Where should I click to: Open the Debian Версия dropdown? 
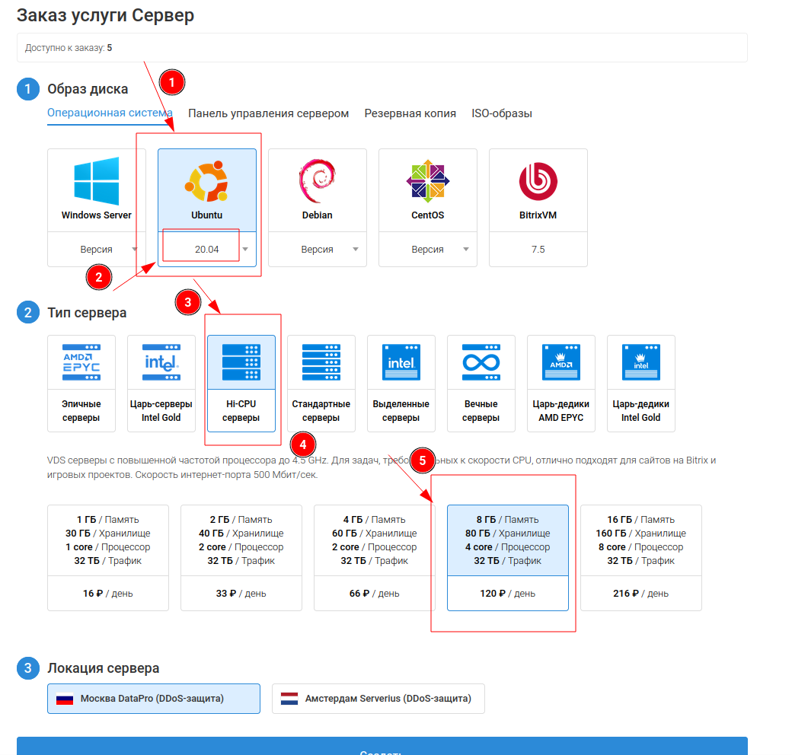(318, 250)
